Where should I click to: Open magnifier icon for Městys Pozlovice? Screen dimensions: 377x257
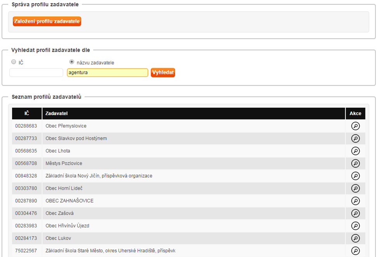pyautogui.click(x=355, y=163)
